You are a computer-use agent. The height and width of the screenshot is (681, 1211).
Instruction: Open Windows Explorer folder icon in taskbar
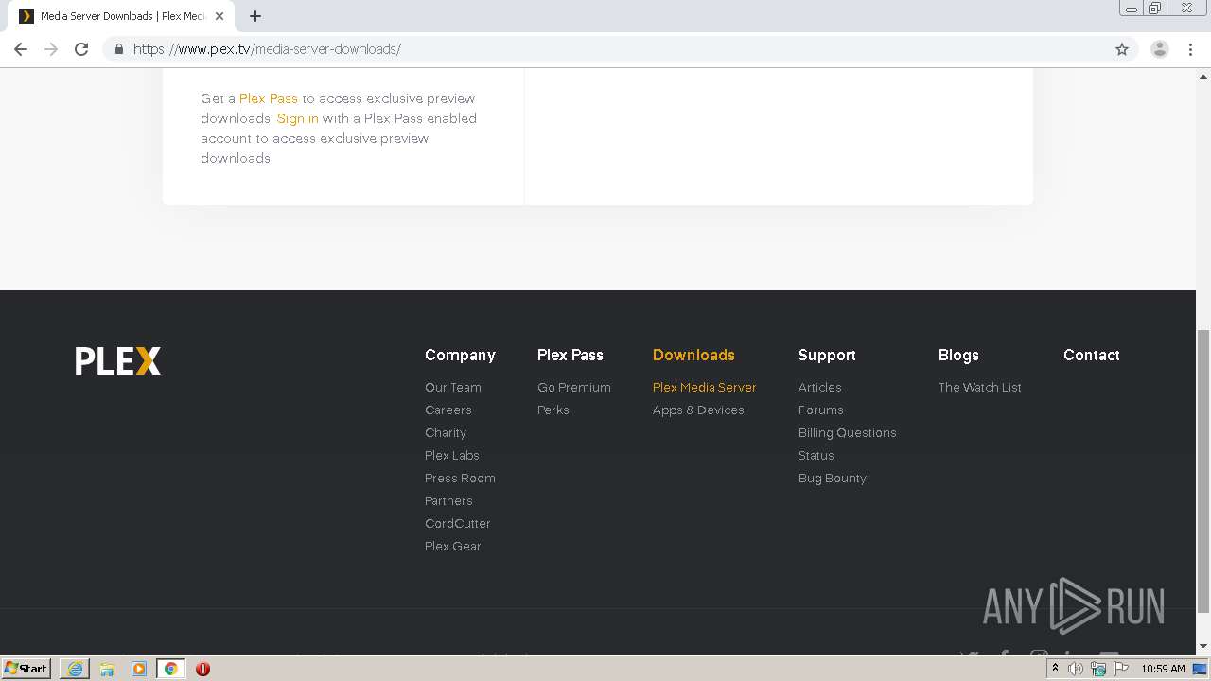tap(107, 669)
